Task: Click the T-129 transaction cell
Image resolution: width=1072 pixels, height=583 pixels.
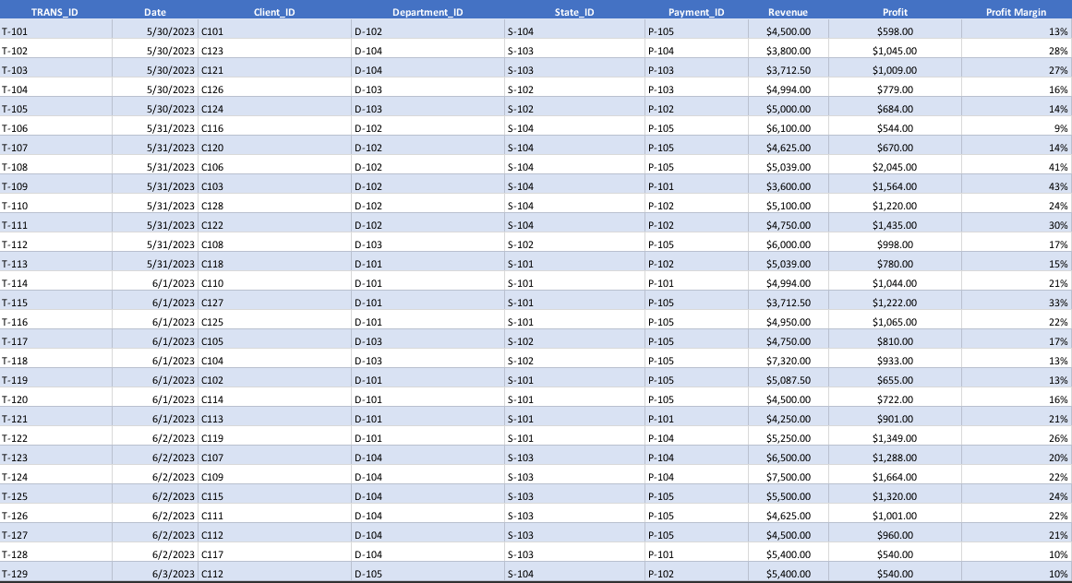Action: (55, 574)
